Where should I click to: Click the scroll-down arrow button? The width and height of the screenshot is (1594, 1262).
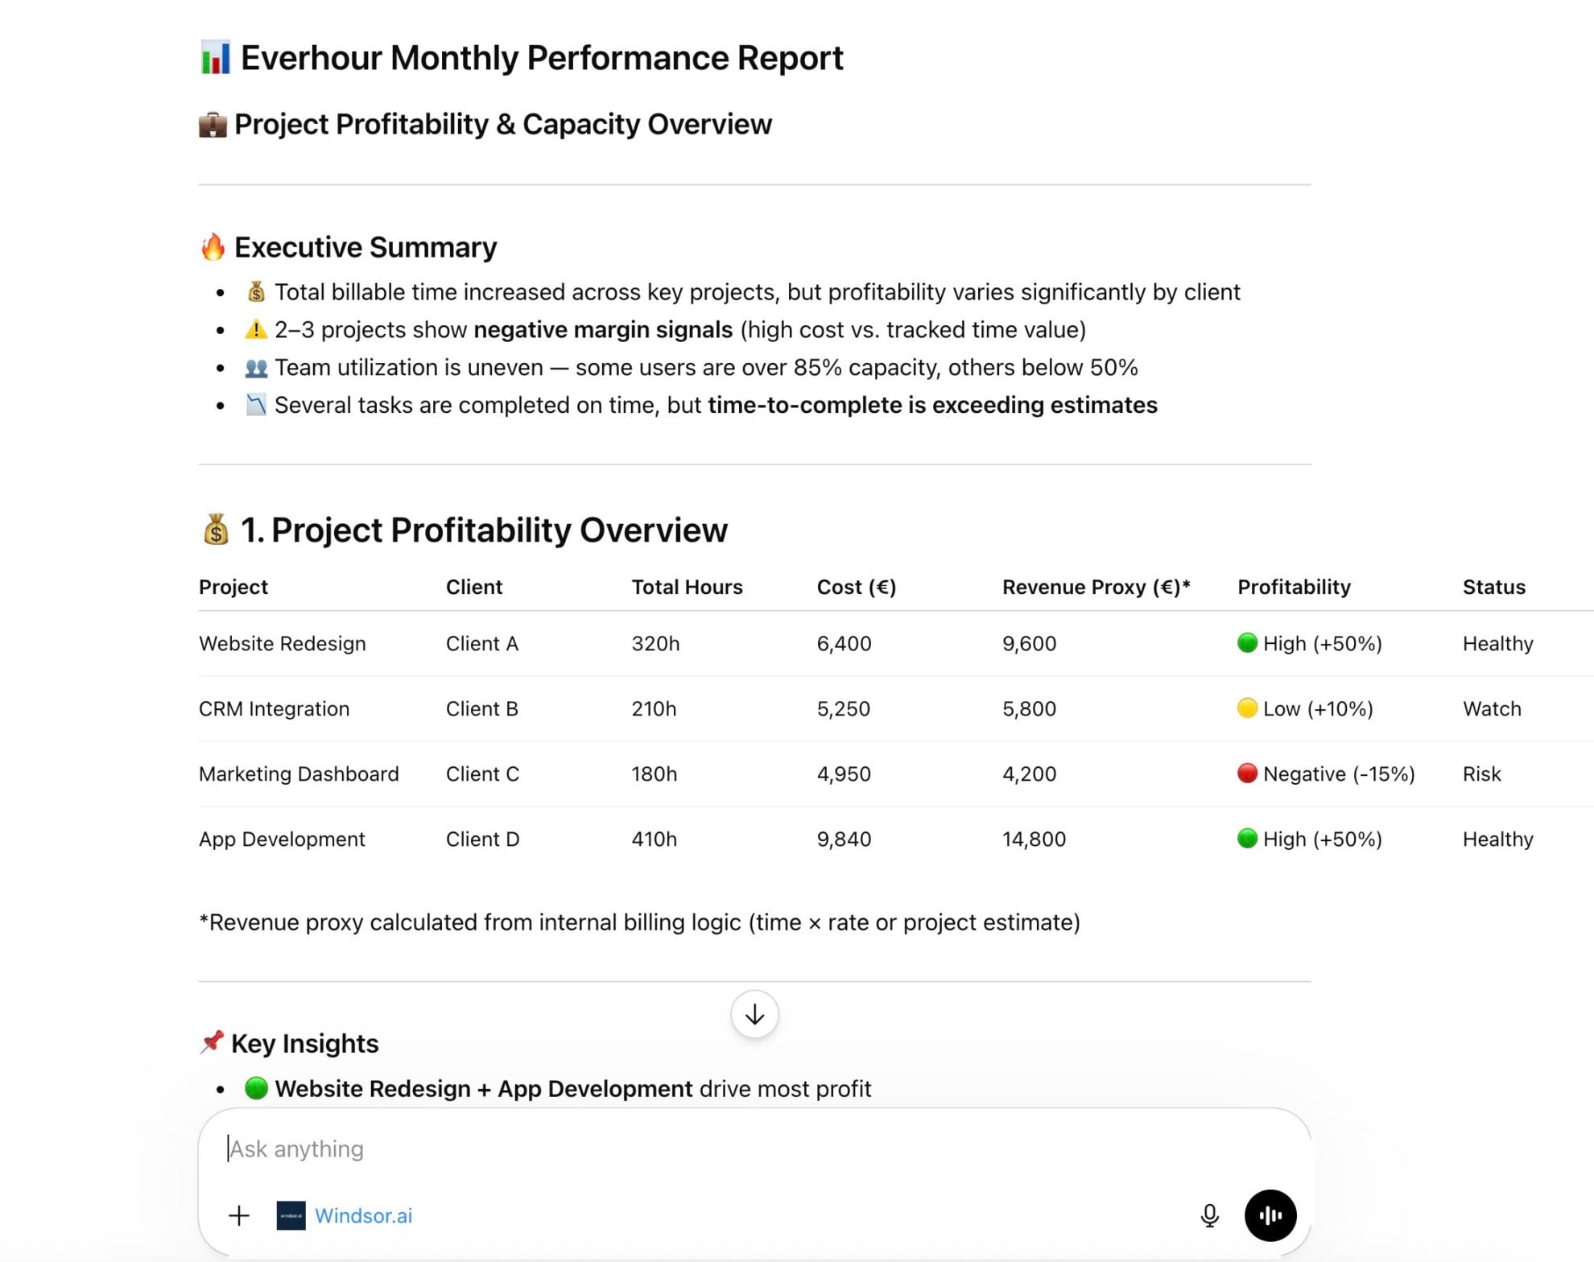point(754,1014)
